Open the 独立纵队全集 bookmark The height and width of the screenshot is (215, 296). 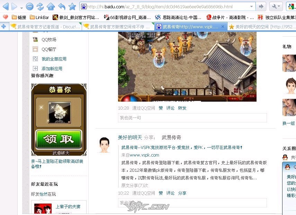point(277,17)
